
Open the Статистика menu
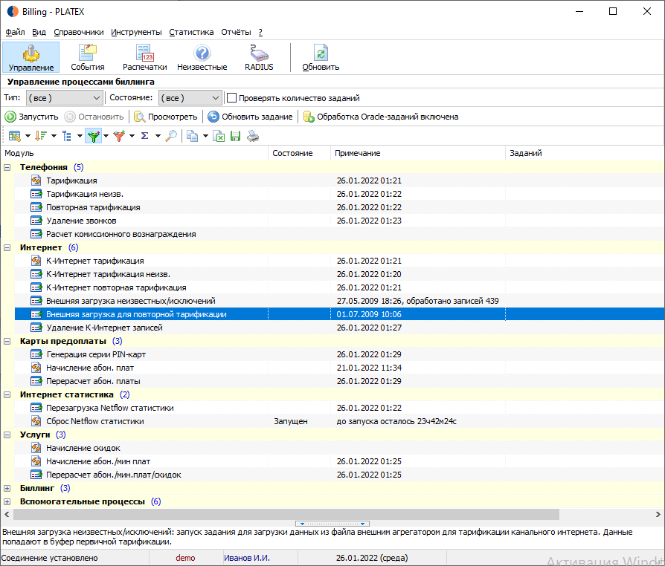click(x=191, y=32)
